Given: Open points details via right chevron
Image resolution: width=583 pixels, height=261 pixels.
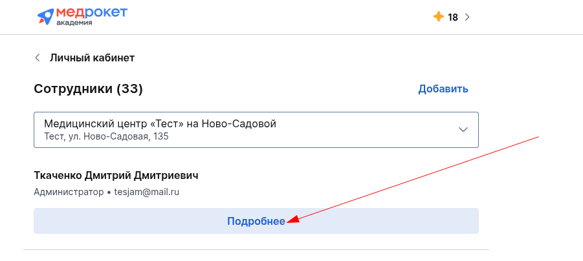Looking at the screenshot, I should tap(467, 17).
